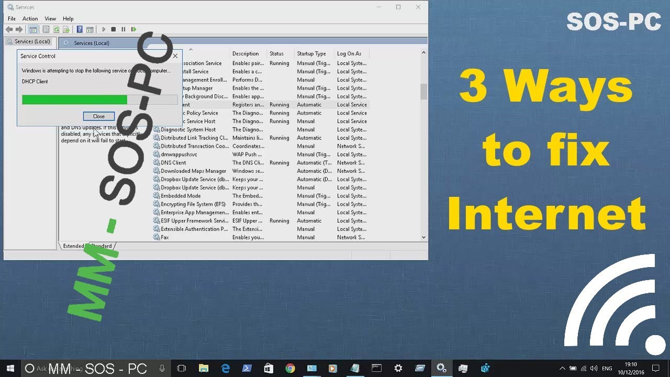Click the green DHCP Client progress bar
670x377 pixels.
(74, 99)
